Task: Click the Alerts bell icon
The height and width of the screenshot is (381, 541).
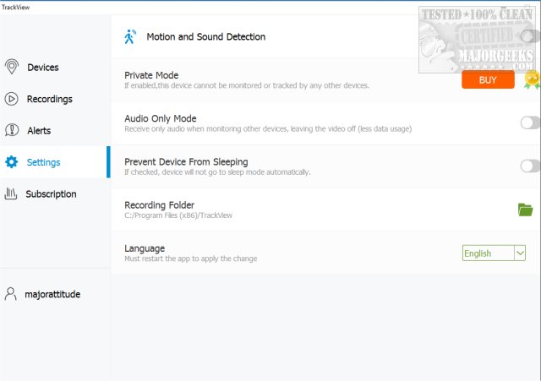Action: click(x=12, y=130)
